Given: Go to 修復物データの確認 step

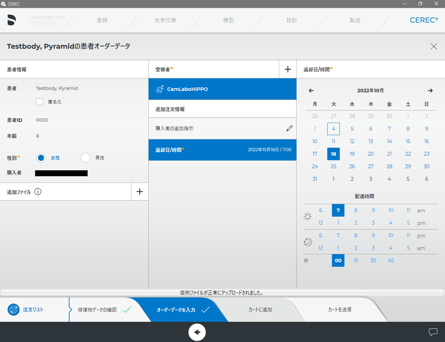Looking at the screenshot, I should tap(104, 310).
